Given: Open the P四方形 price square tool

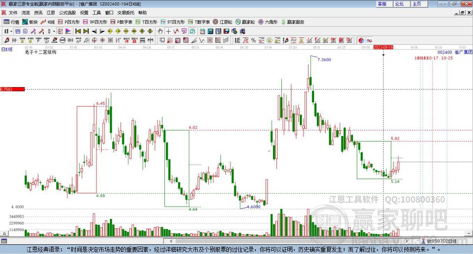Looking at the screenshot, I should pos(69,22).
